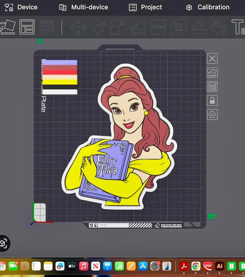Auto orient objects on this plate
Screen dimensions: 245x277
pos(212,72)
